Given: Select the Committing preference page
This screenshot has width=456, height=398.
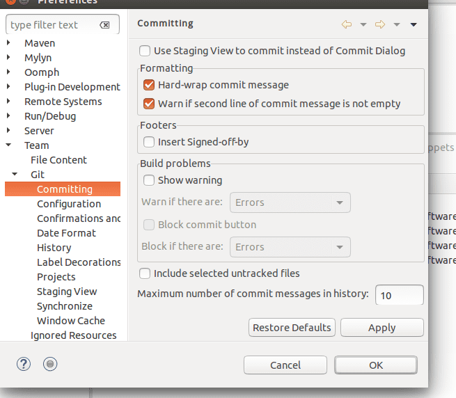Looking at the screenshot, I should (x=63, y=189).
